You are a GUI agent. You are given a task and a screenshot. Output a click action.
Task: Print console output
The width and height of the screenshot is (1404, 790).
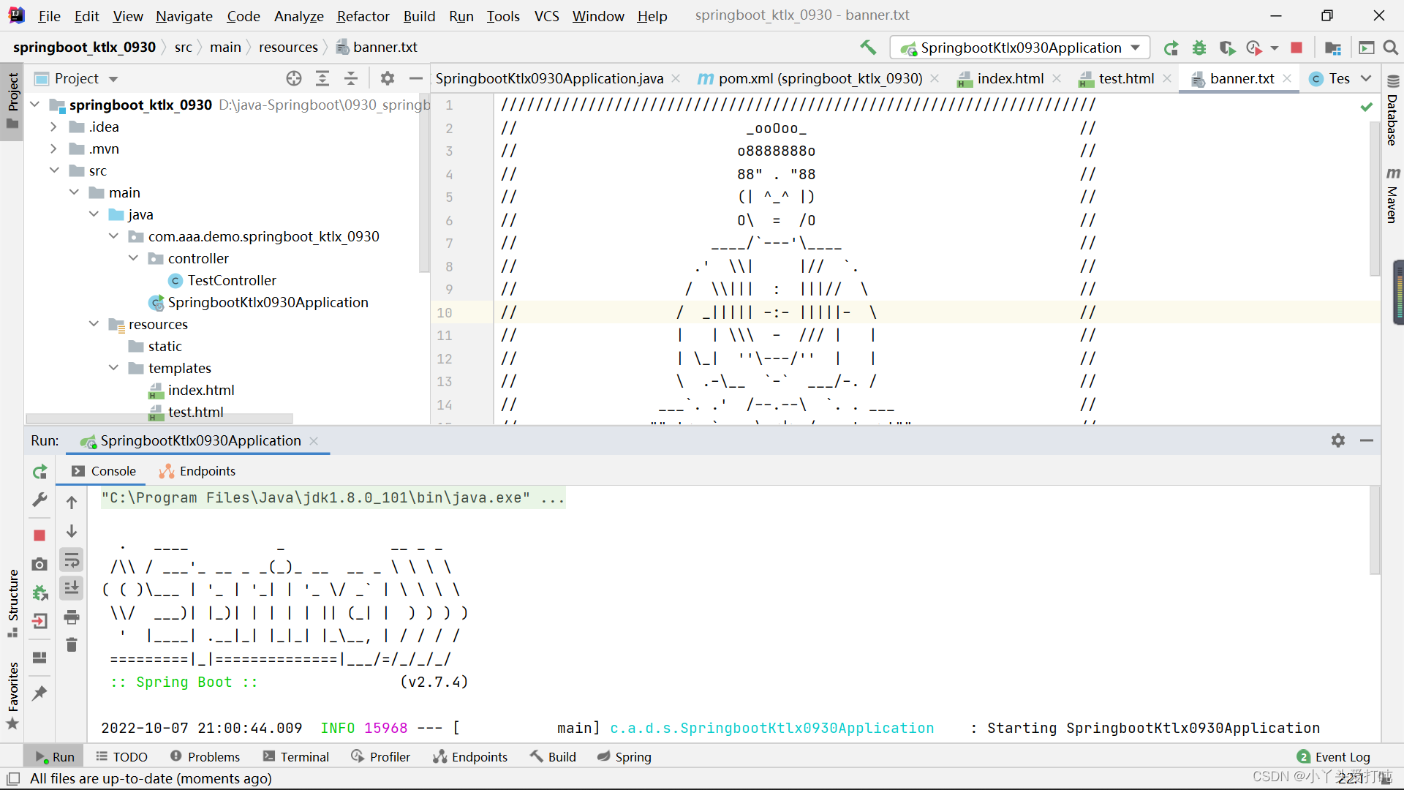(x=72, y=617)
